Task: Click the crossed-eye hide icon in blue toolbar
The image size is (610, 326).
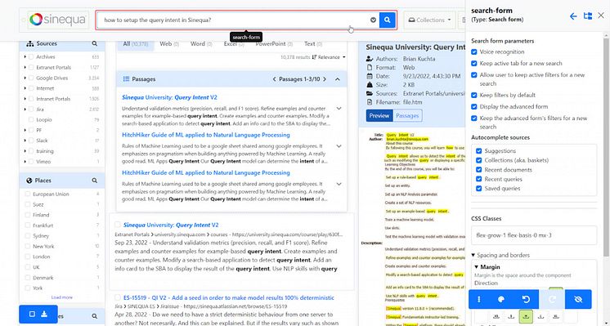Action: point(578,299)
